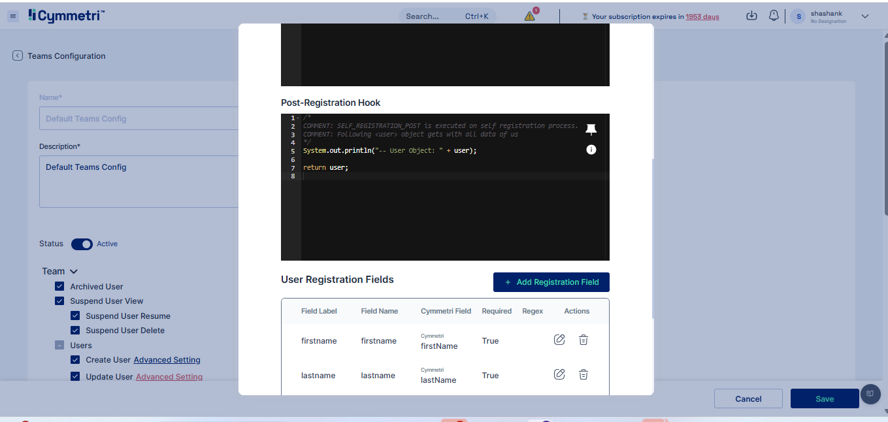
Task: Click the Search box
Action: click(x=448, y=16)
